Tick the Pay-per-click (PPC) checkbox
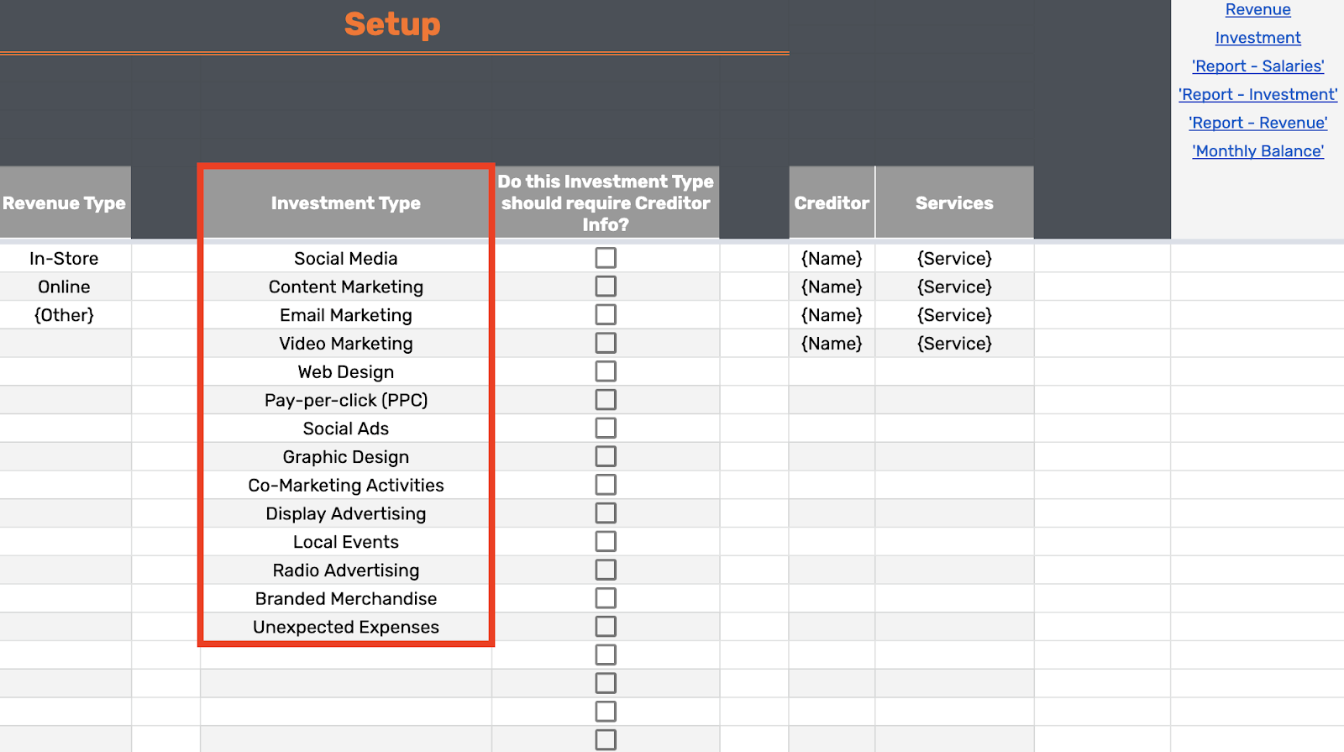This screenshot has width=1344, height=752. (x=606, y=400)
